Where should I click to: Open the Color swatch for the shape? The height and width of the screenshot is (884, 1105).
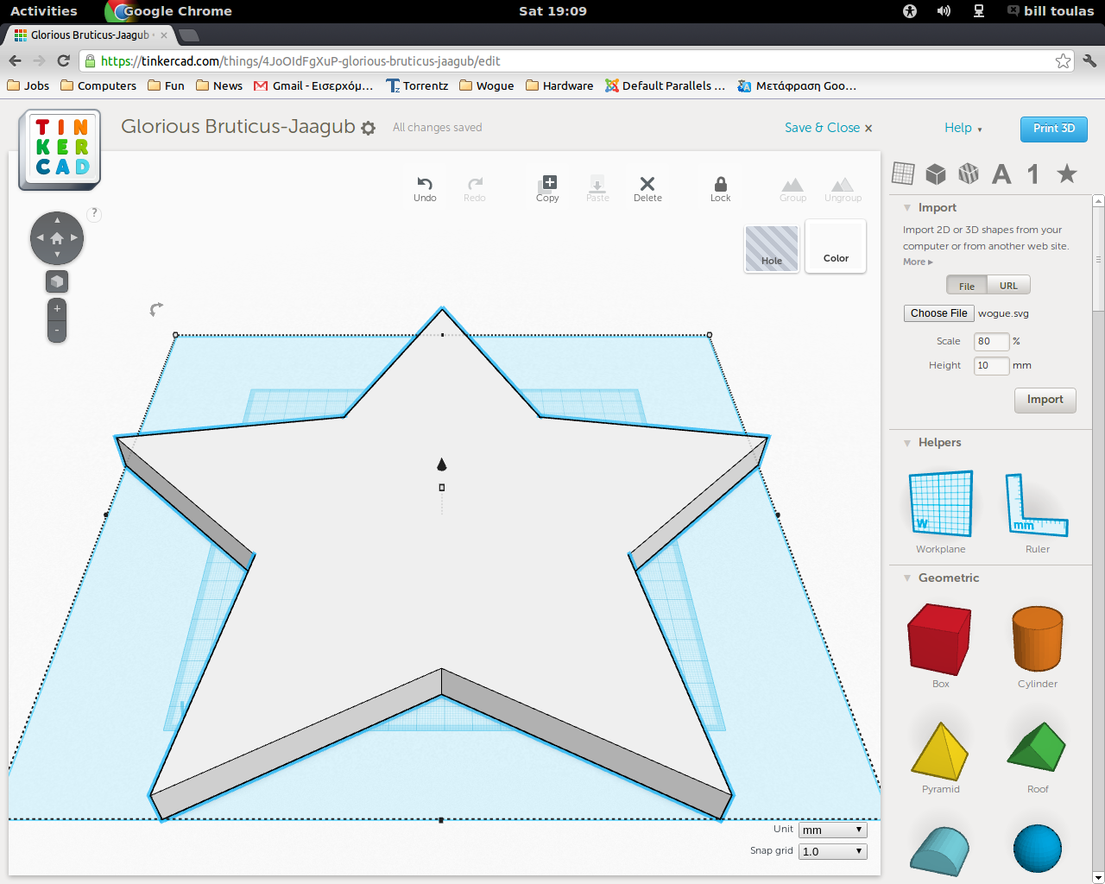(x=835, y=246)
